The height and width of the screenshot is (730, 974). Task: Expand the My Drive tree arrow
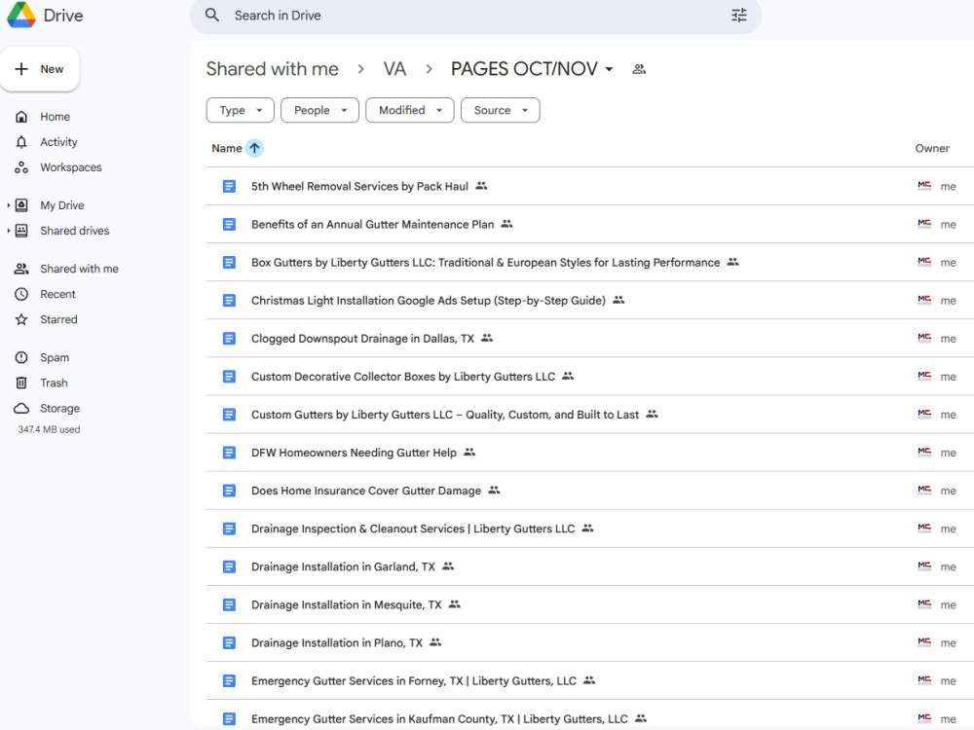pyautogui.click(x=8, y=205)
